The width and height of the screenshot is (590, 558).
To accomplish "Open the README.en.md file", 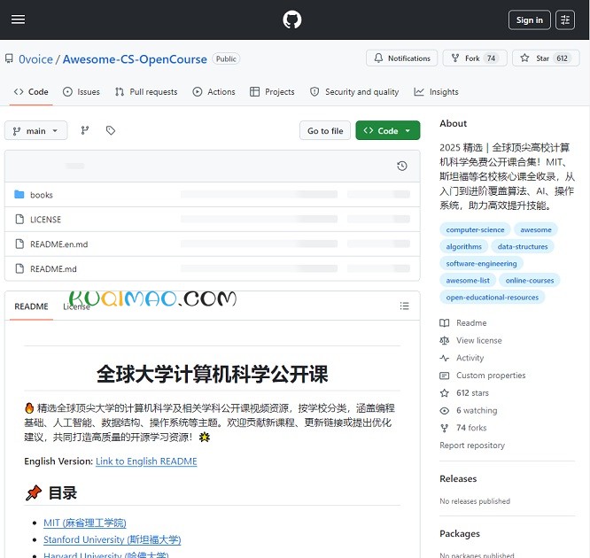I will 59,244.
